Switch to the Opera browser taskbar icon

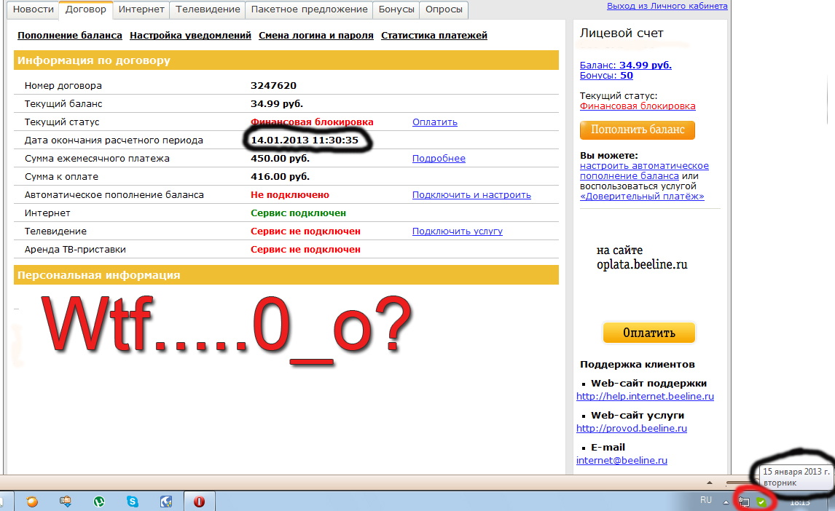pos(199,502)
